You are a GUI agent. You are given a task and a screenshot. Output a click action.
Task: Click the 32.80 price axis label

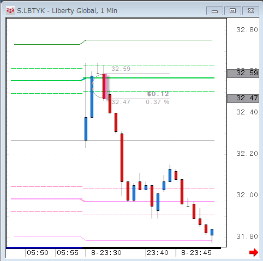(x=247, y=30)
